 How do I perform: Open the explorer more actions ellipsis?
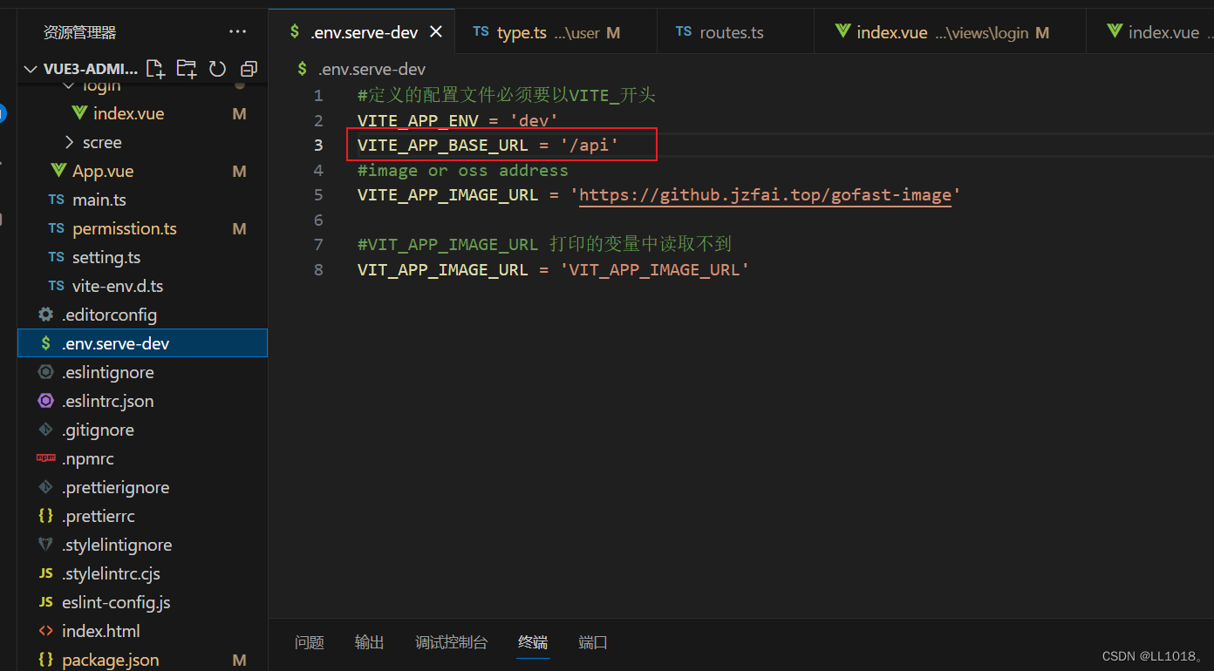pos(237,32)
